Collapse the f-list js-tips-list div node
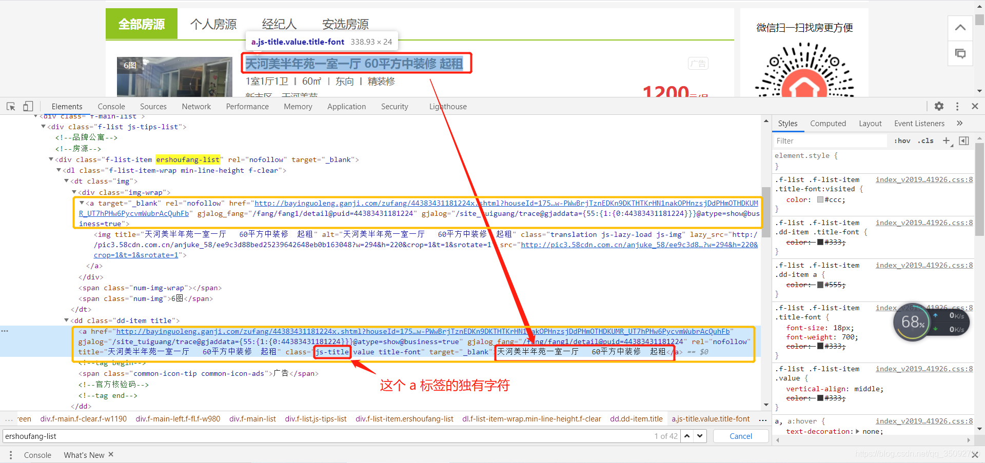Viewport: 985px width, 463px height. coord(44,126)
